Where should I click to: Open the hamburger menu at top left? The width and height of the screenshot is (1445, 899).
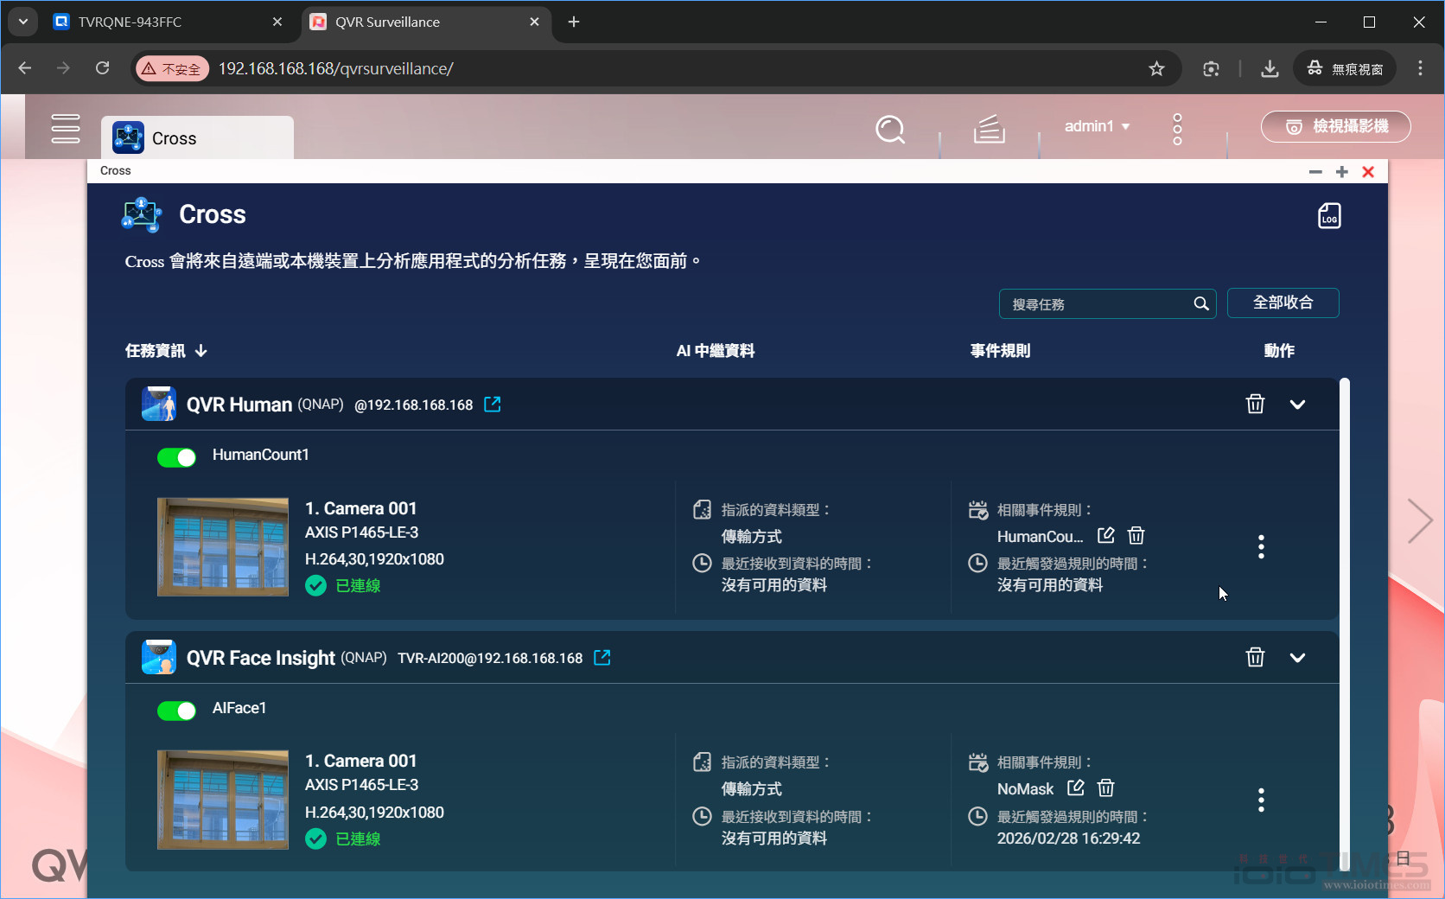66,129
